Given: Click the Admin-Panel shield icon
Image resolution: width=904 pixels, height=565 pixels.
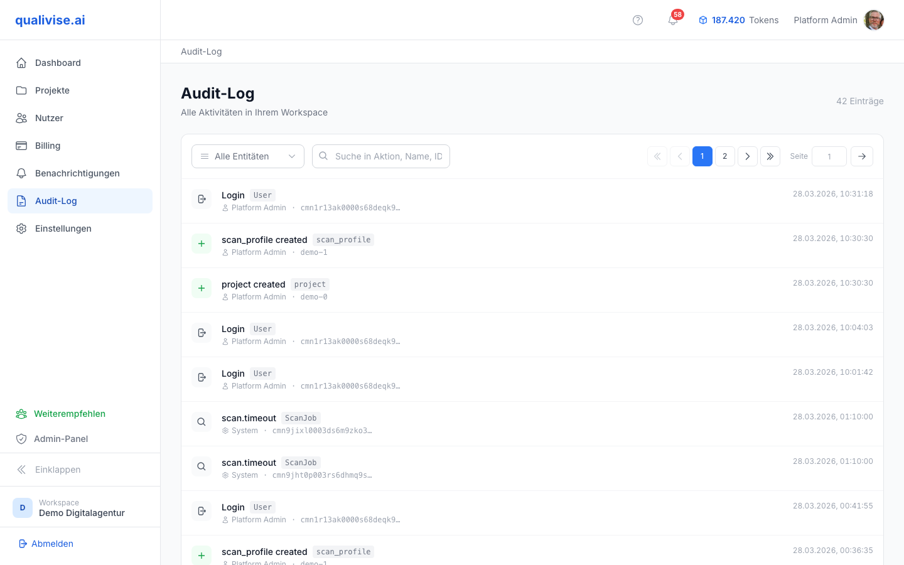Looking at the screenshot, I should tap(21, 439).
